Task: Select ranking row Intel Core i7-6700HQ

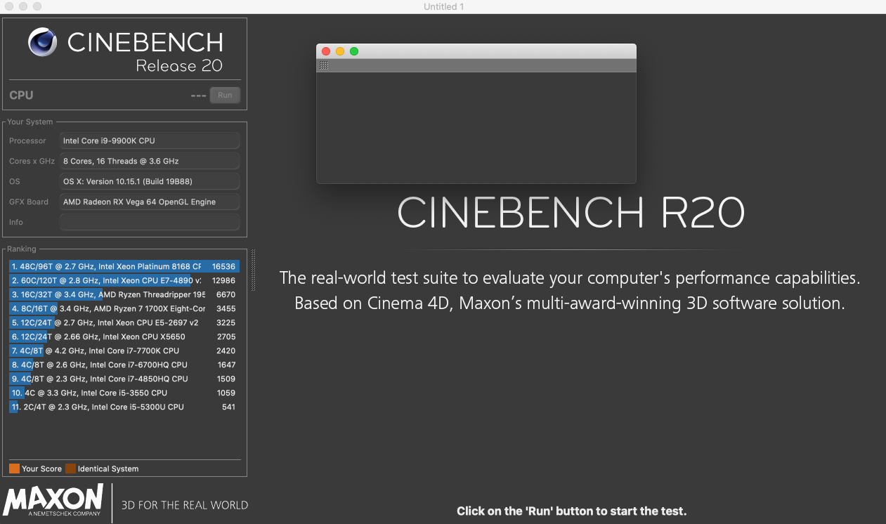Action: [x=124, y=365]
